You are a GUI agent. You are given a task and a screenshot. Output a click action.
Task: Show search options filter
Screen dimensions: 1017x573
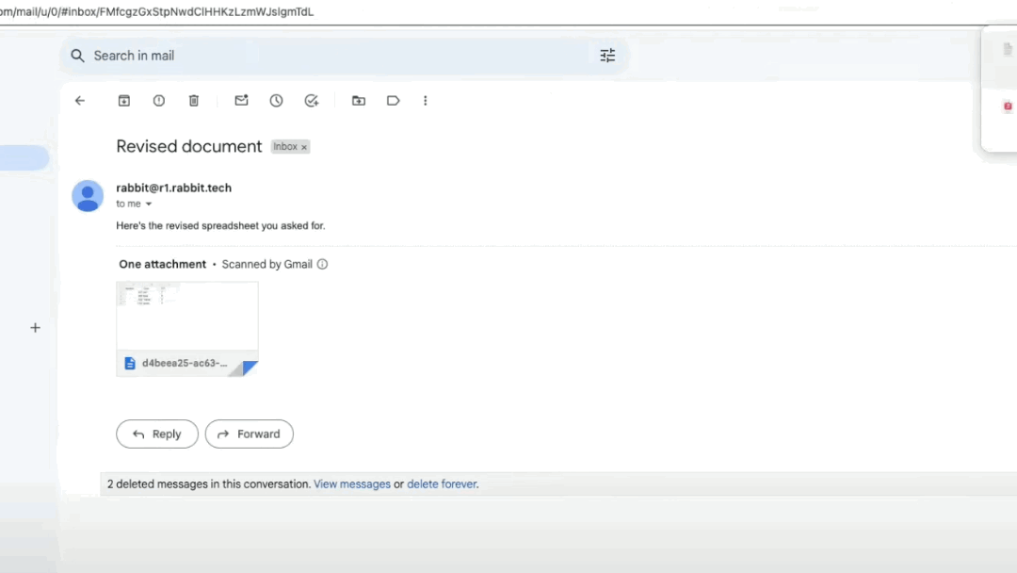(607, 56)
